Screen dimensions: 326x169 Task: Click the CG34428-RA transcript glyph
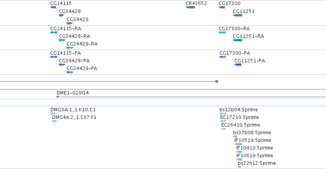[x=62, y=40]
